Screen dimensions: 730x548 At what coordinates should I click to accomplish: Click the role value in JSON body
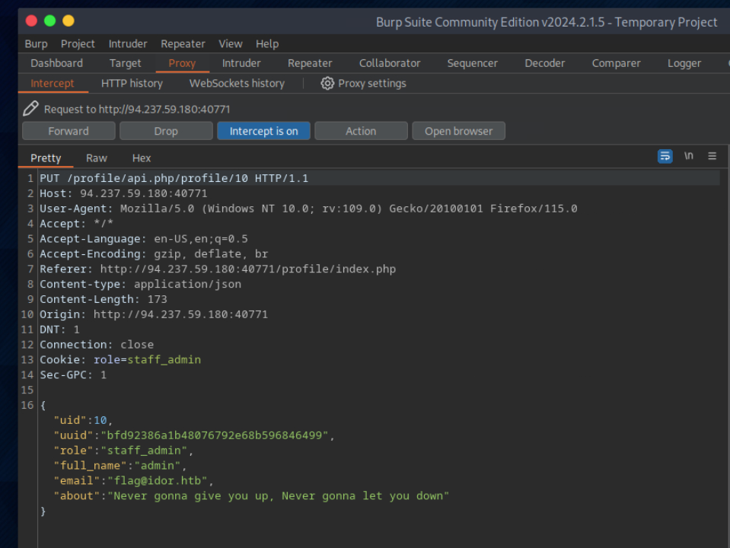(x=143, y=451)
